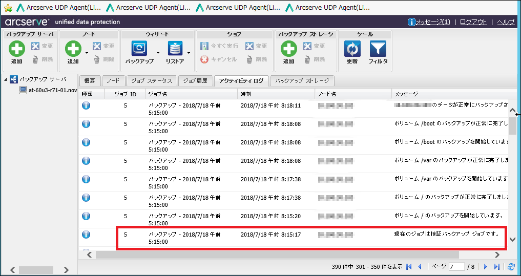Click the Logout link
This screenshot has height=276, width=521.
click(x=473, y=22)
